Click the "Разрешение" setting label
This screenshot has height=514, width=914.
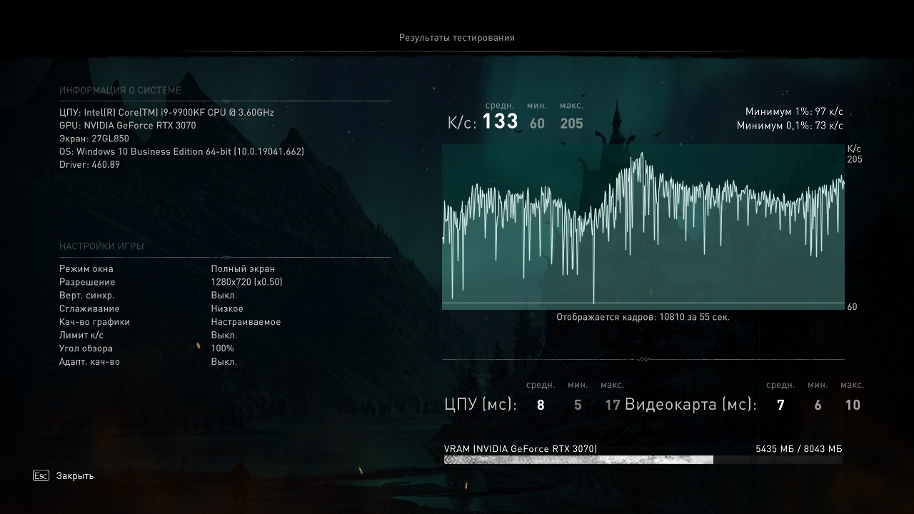coord(87,282)
